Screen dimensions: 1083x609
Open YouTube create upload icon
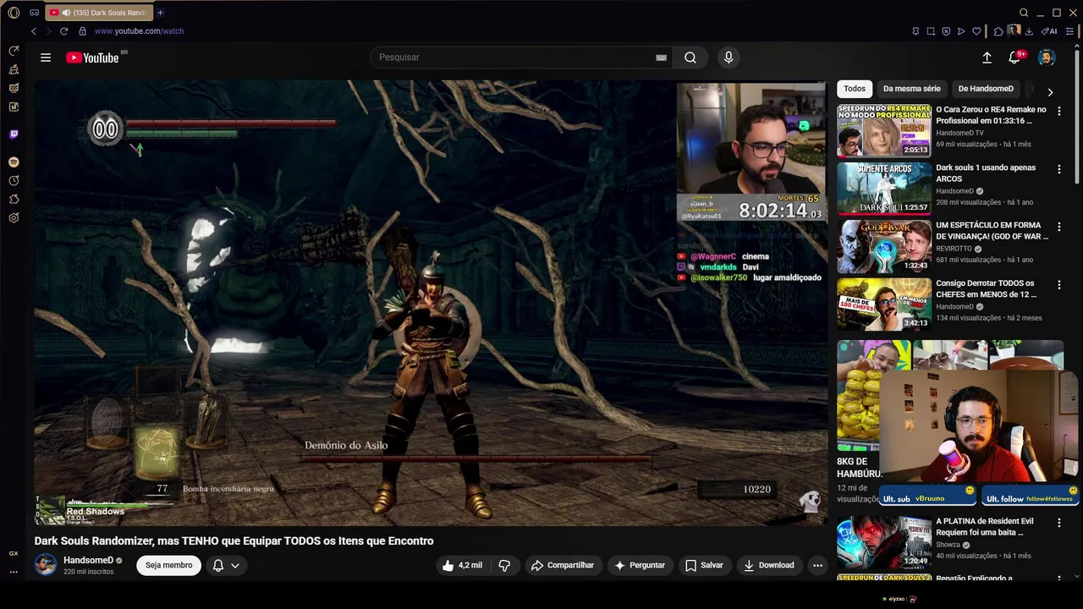[987, 58]
